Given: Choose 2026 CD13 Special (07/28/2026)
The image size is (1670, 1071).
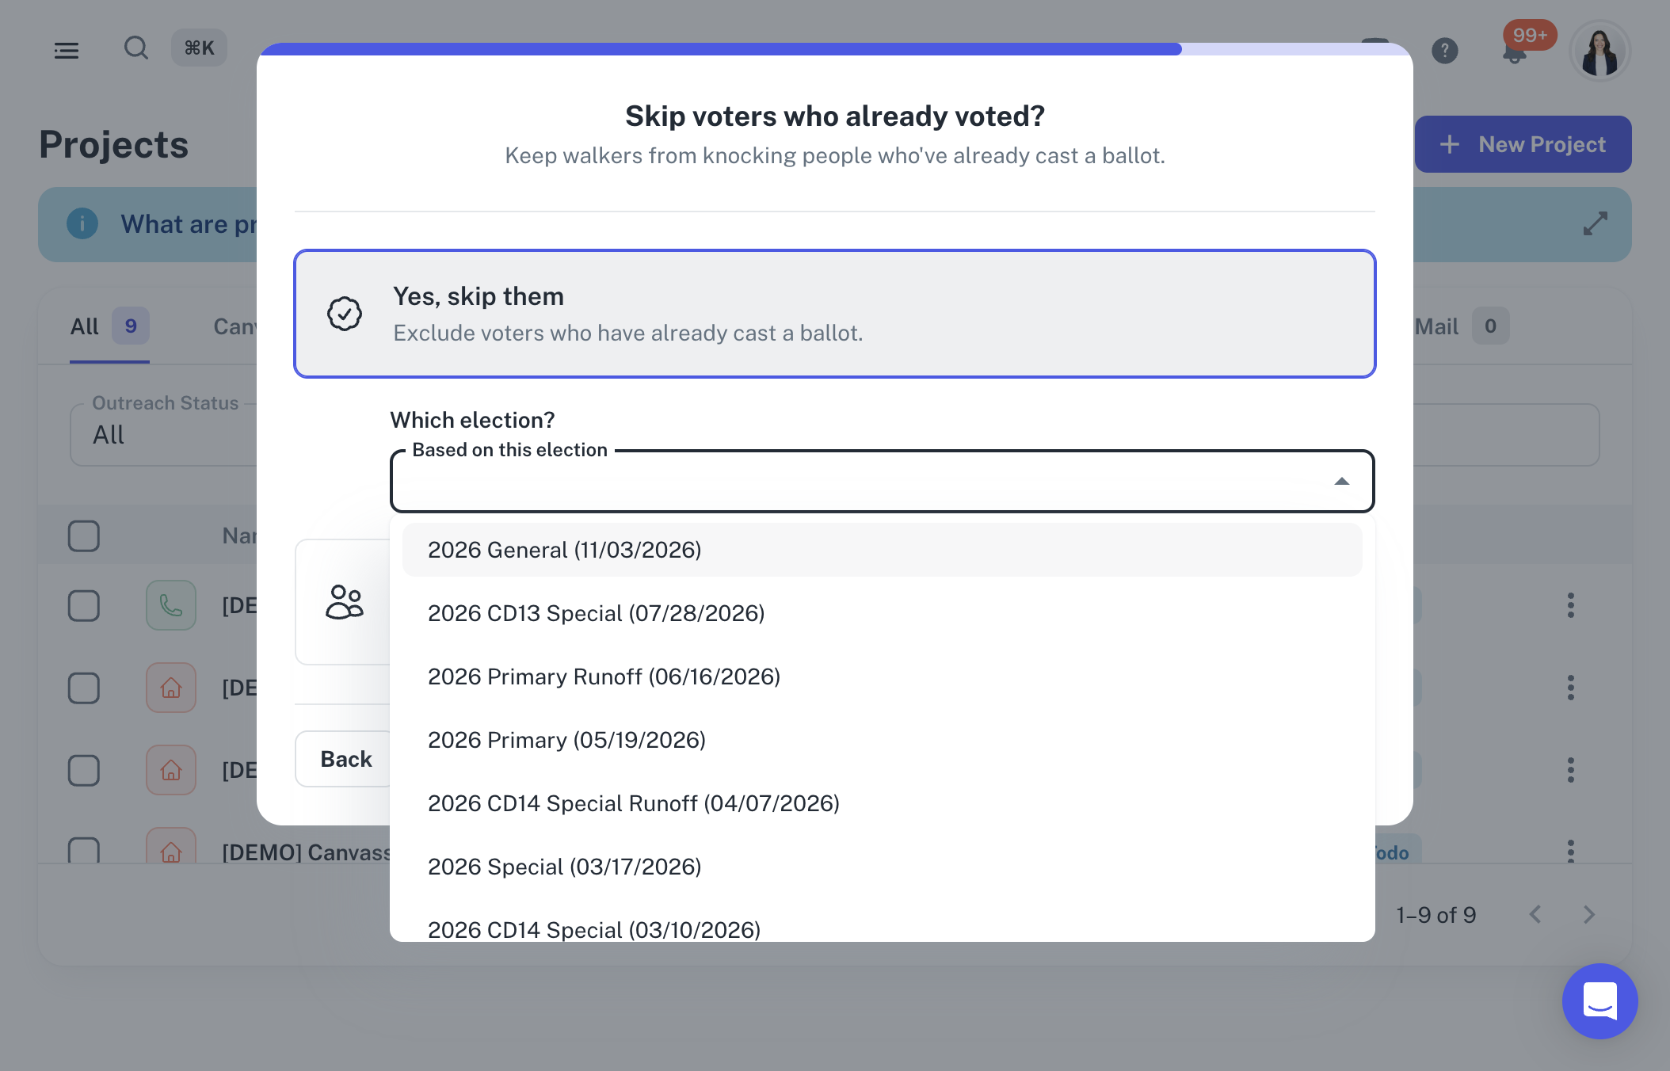Looking at the screenshot, I should point(883,613).
